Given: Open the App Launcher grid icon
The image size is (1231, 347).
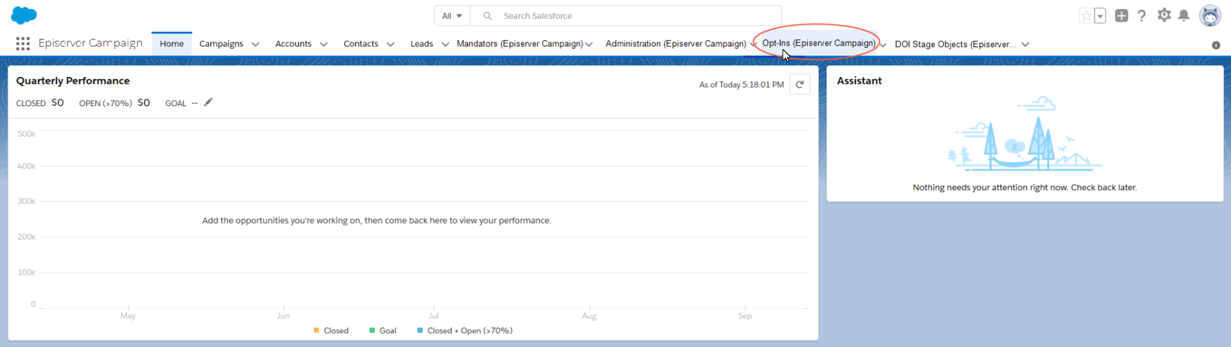Looking at the screenshot, I should coord(23,44).
